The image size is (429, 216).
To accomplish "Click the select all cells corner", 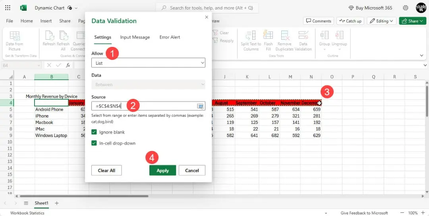I will 10,77.
